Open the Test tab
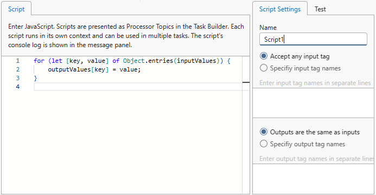Viewport: 376px width, 195px height. coord(320,9)
